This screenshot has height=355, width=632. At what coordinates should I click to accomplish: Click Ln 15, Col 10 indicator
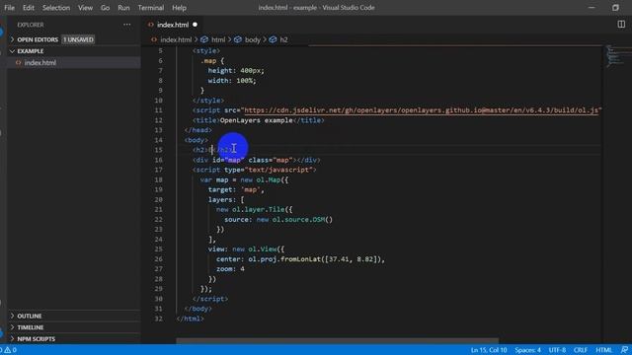(x=489, y=350)
